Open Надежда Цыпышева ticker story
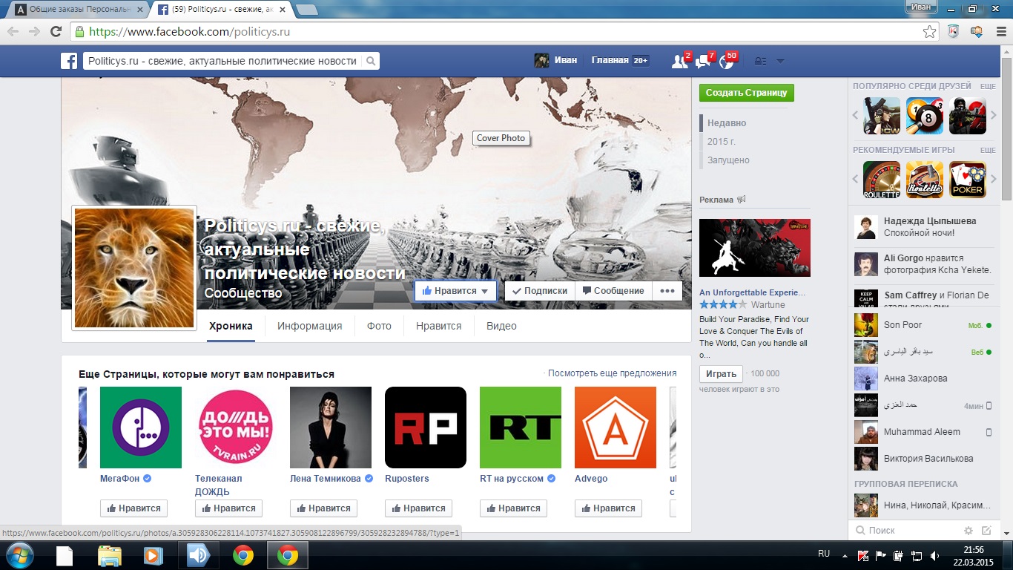This screenshot has width=1013, height=570. [923, 227]
